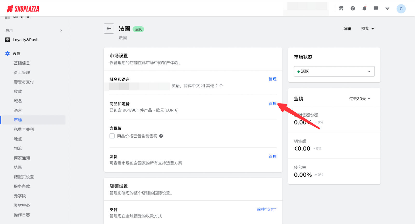Open the user avatar C menu
This screenshot has width=415, height=224.
coord(401,9)
